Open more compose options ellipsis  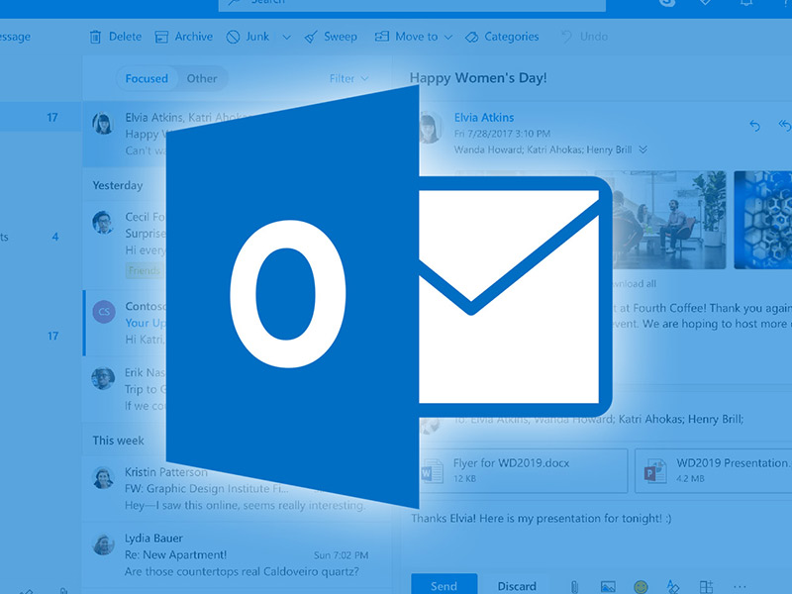740,587
